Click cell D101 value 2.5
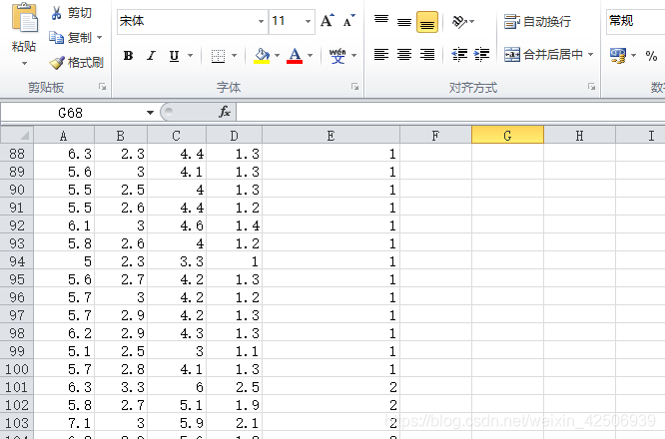Screen dimensions: 665x439 (x=234, y=387)
